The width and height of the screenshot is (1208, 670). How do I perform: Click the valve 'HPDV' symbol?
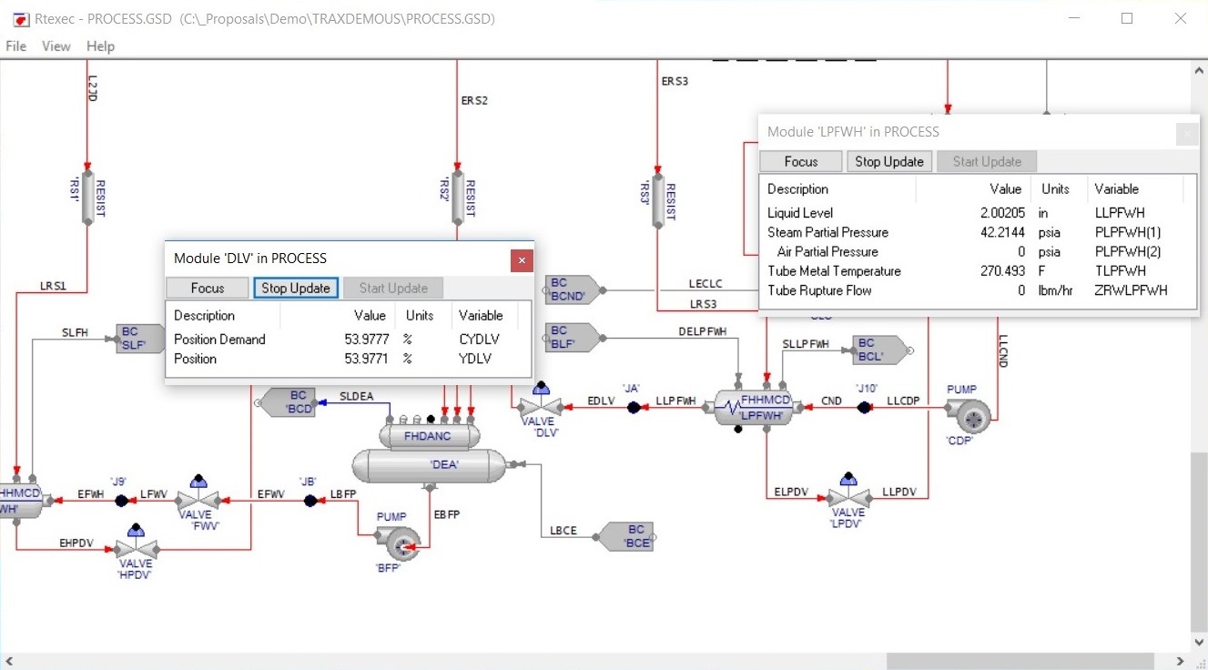pyautogui.click(x=136, y=550)
